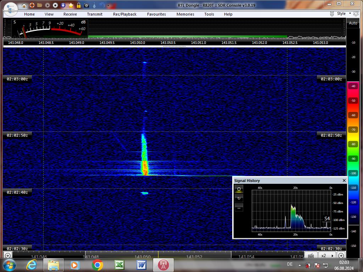Open Internet Explorer from the taskbar
Viewport: 363px width, 272px height.
point(32,265)
